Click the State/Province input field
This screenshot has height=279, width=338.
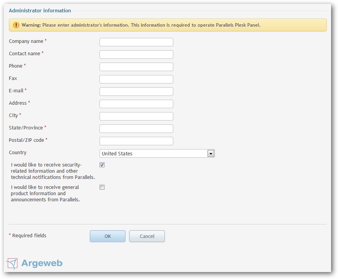pos(136,128)
